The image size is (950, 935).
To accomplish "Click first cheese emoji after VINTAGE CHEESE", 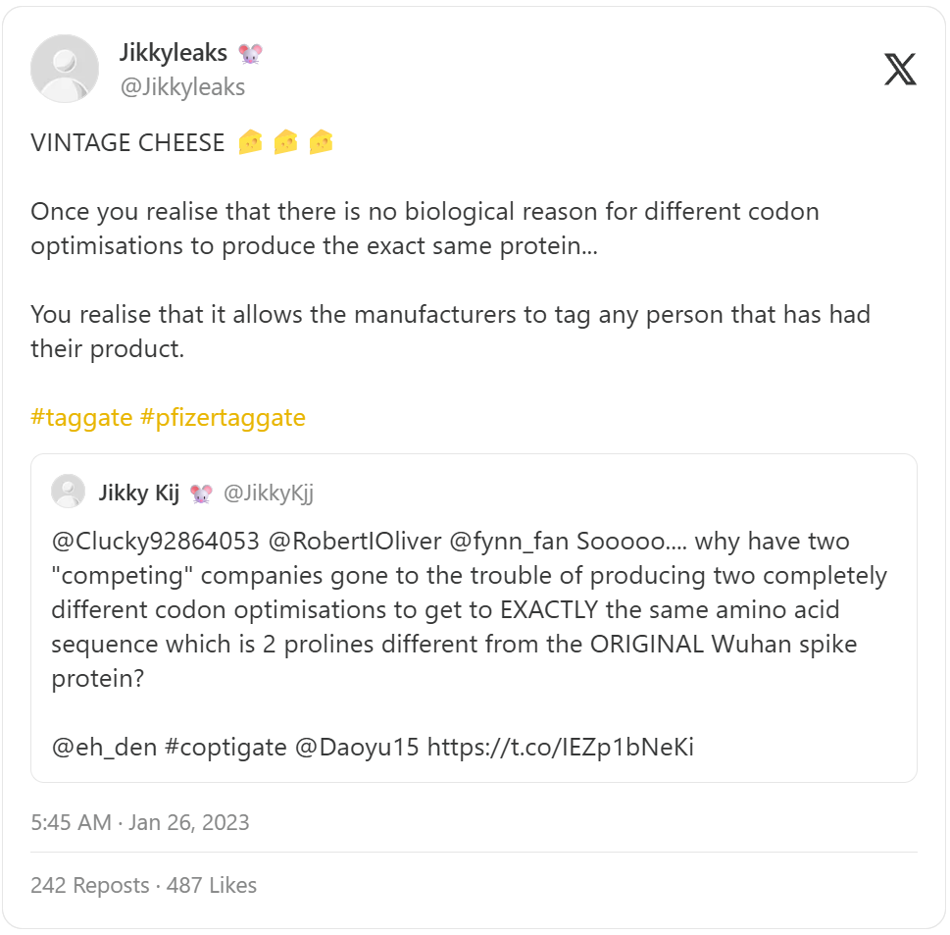I will pyautogui.click(x=250, y=143).
